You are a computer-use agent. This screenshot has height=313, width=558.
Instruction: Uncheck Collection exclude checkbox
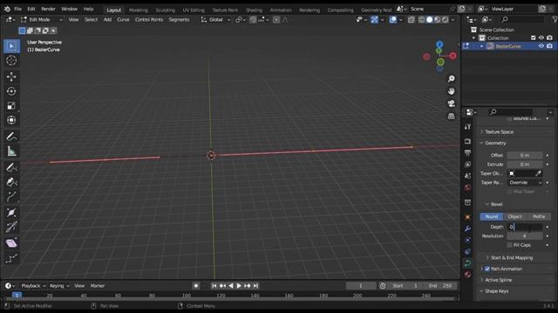[x=533, y=38]
